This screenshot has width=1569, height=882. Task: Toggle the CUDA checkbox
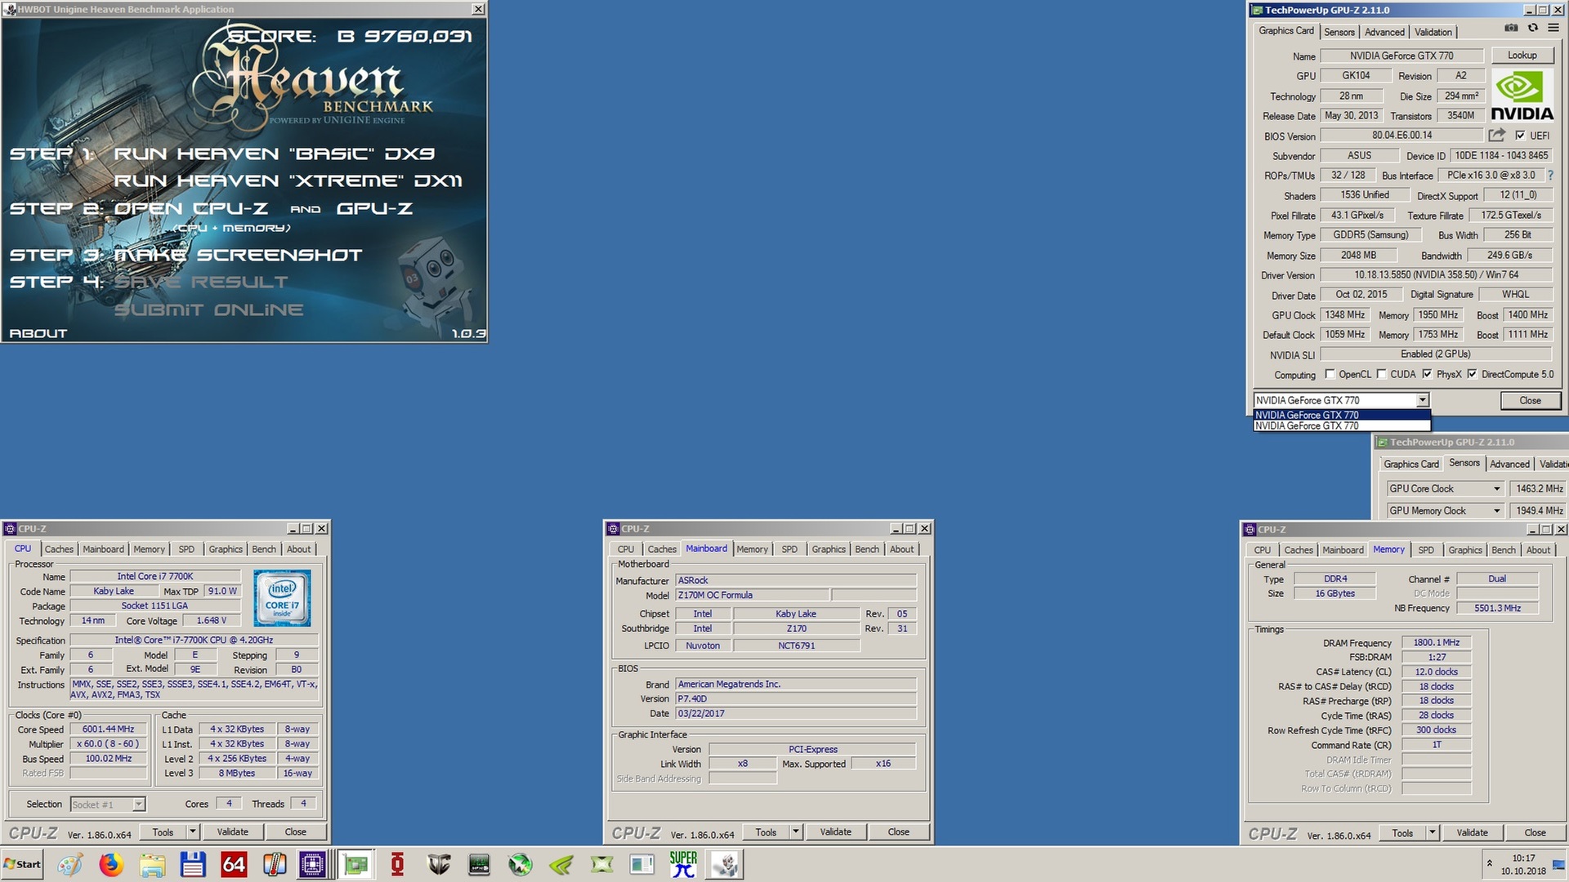[1381, 374]
